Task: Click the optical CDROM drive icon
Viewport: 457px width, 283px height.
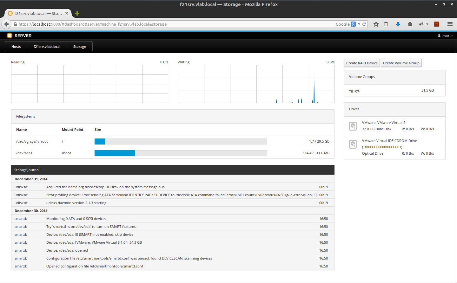Action: tap(353, 144)
